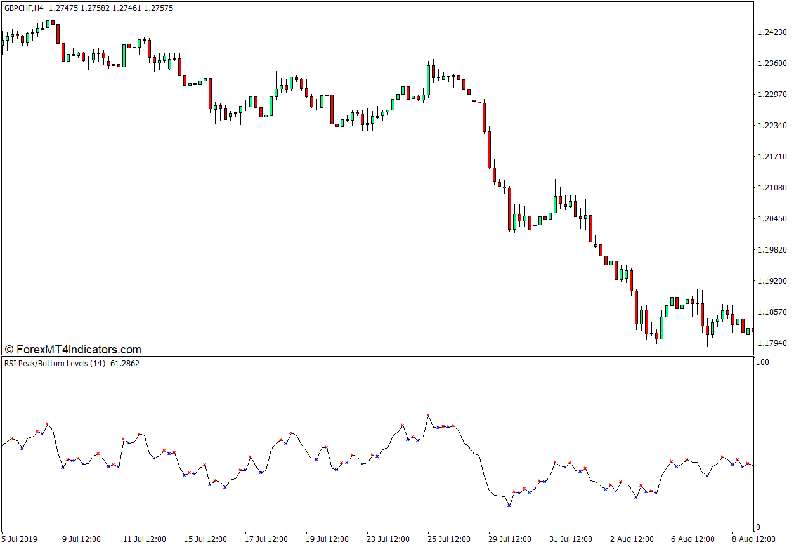Click the 25 Jul 12:00 time label
This screenshot has width=794, height=547.
point(449,539)
